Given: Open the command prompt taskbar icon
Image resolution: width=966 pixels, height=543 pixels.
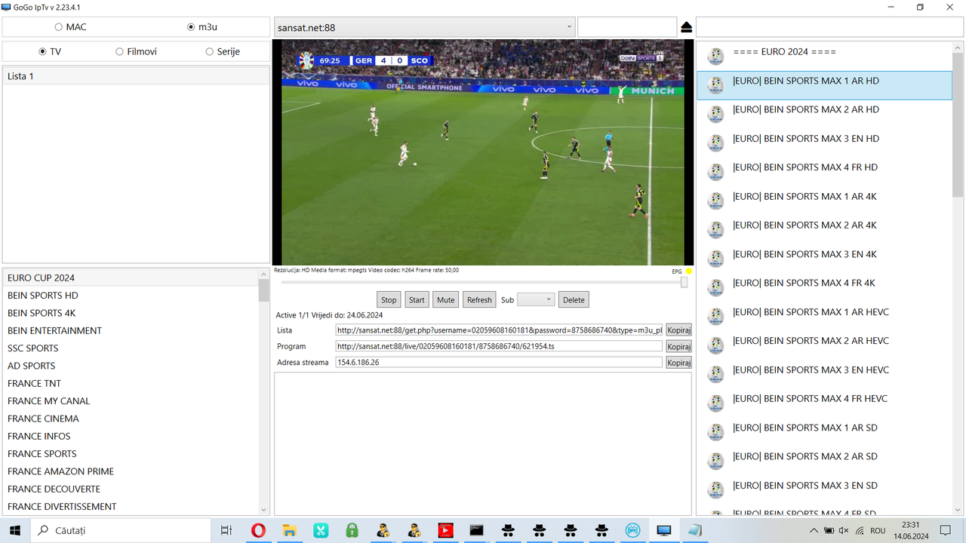Looking at the screenshot, I should coord(476,530).
